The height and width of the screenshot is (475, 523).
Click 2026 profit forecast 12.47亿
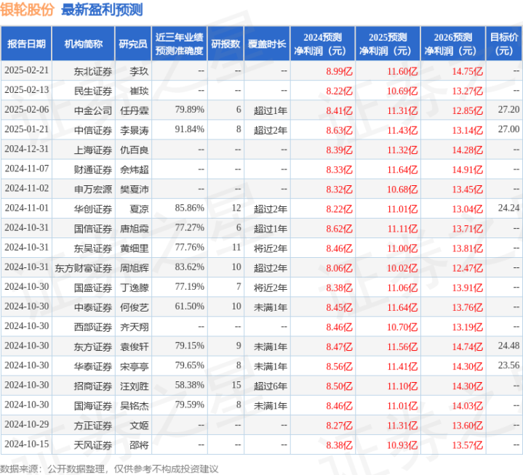pyautogui.click(x=467, y=268)
